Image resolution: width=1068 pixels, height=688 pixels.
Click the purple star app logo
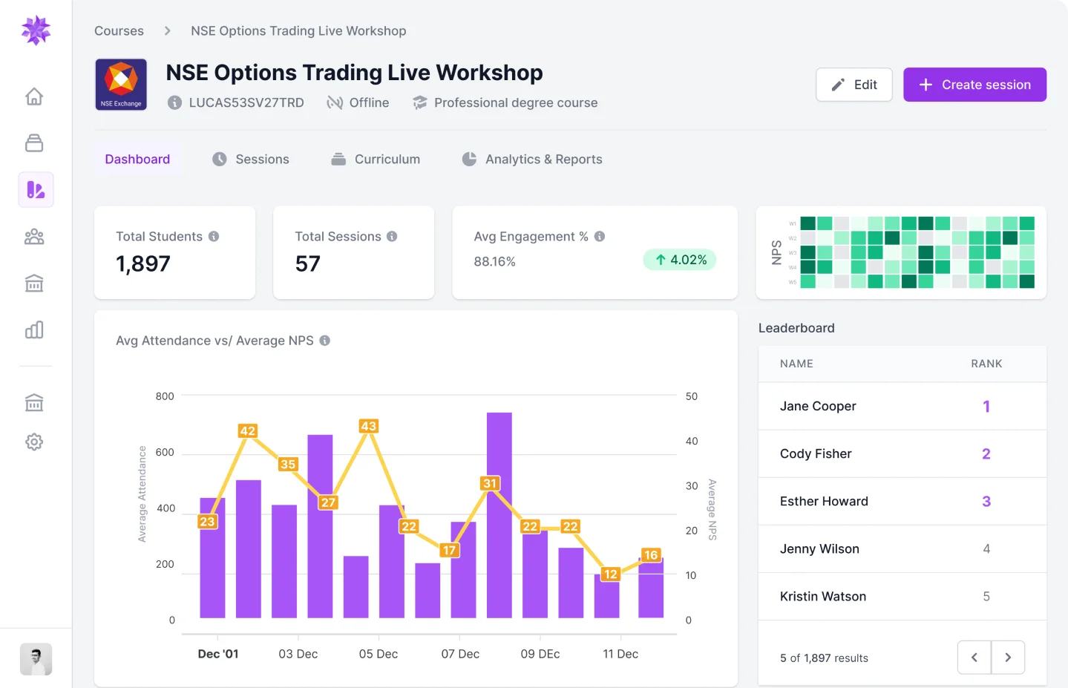[x=36, y=30]
